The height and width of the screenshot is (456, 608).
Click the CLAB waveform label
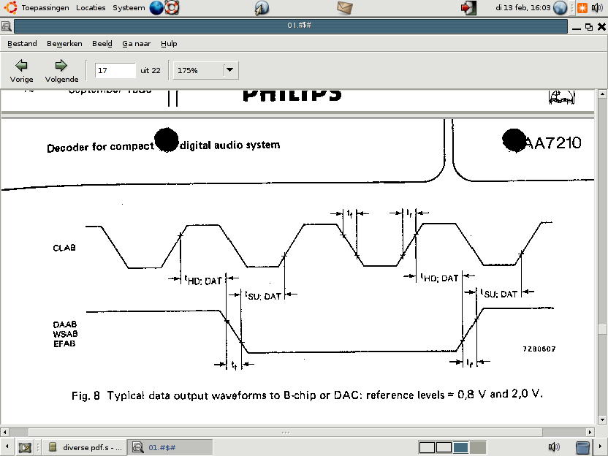[64, 248]
